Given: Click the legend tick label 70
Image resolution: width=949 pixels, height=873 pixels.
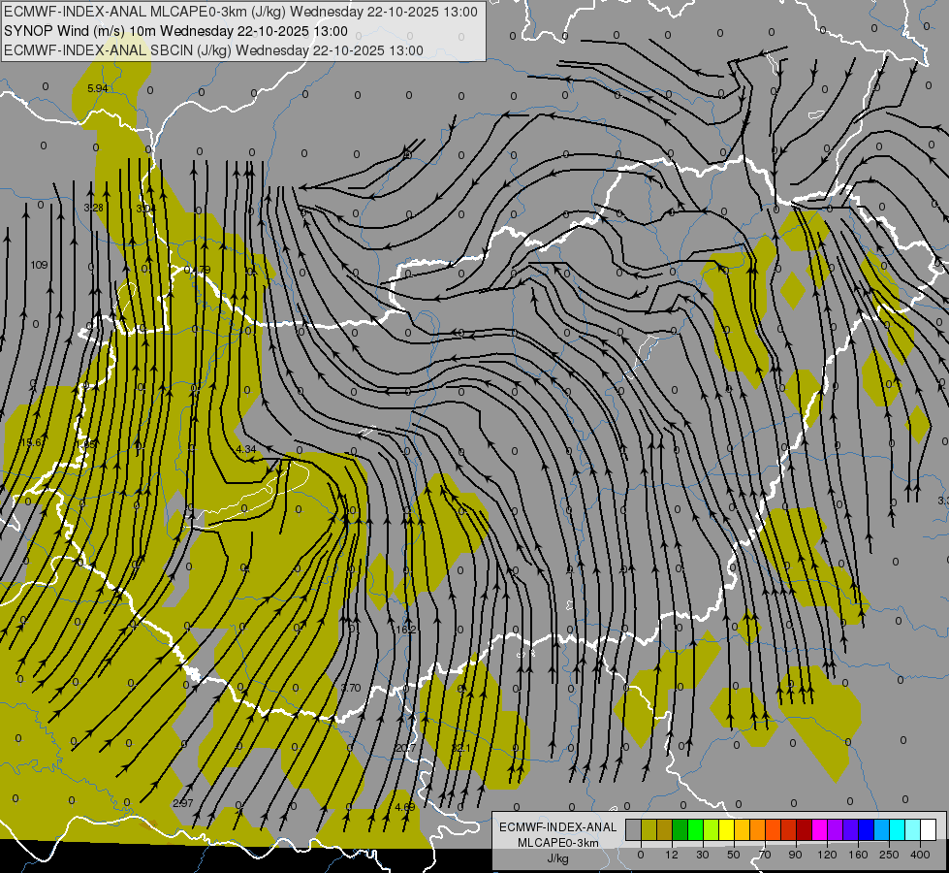Looking at the screenshot, I should tap(765, 855).
